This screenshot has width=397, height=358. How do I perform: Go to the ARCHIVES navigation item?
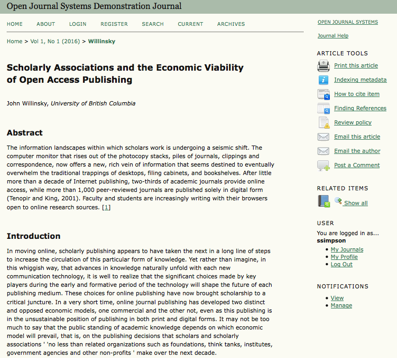pos(231,24)
